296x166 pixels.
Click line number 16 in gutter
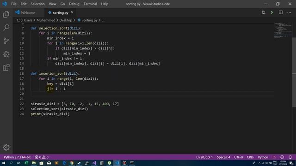coord(22,74)
